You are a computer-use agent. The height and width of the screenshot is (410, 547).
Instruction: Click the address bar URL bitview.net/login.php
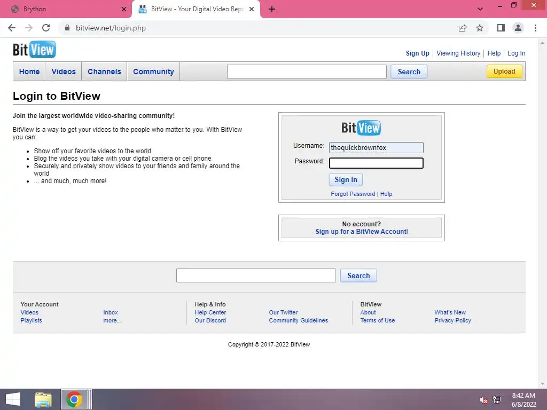pos(111,28)
